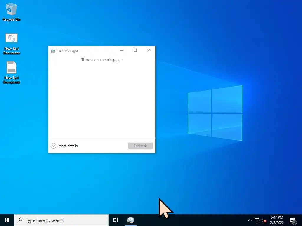Click the muted volume tray icon
Viewport: 302px width, 226px height.
tap(264, 220)
